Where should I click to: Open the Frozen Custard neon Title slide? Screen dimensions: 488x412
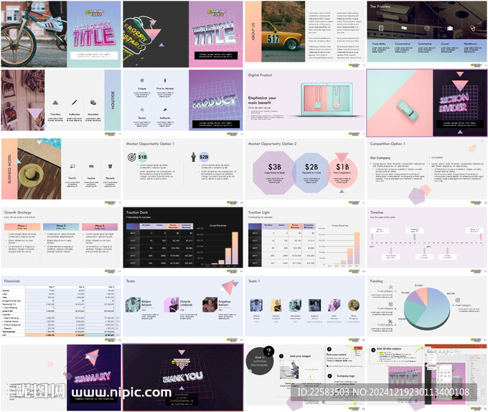click(183, 34)
